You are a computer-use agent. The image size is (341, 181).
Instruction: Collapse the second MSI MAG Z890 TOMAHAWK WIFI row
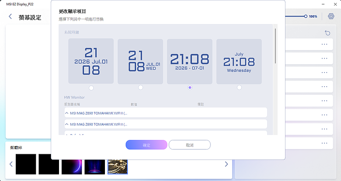pyautogui.click(x=67, y=125)
